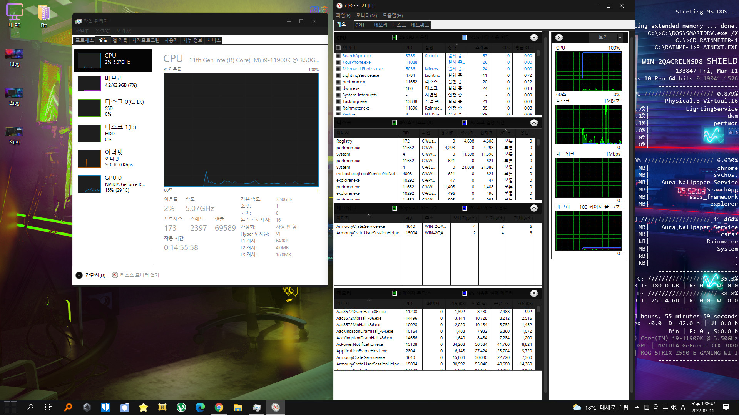The width and height of the screenshot is (739, 415).
Task: Switch to CPU tab in Resource Monitor
Action: [360, 25]
